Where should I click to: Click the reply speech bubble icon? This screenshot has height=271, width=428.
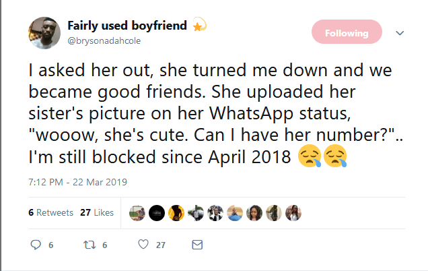click(36, 245)
